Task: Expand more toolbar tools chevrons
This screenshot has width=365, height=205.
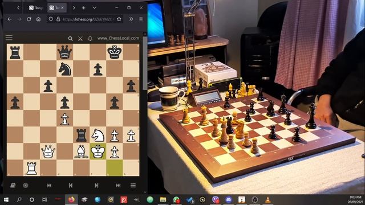Action: tap(131, 19)
